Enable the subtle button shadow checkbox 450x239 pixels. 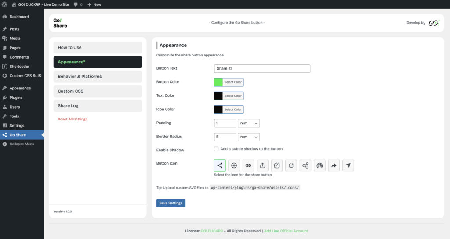tap(216, 149)
